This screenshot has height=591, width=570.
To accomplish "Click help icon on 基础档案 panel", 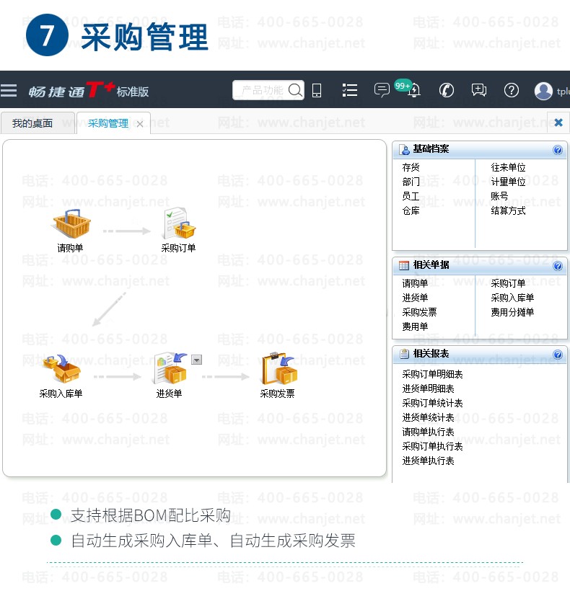I will coord(558,150).
